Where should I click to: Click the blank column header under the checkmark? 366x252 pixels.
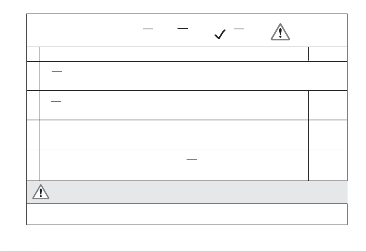coord(241,54)
